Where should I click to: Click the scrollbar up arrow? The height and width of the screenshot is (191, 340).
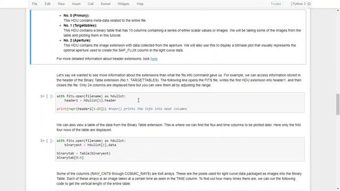[338, 11]
